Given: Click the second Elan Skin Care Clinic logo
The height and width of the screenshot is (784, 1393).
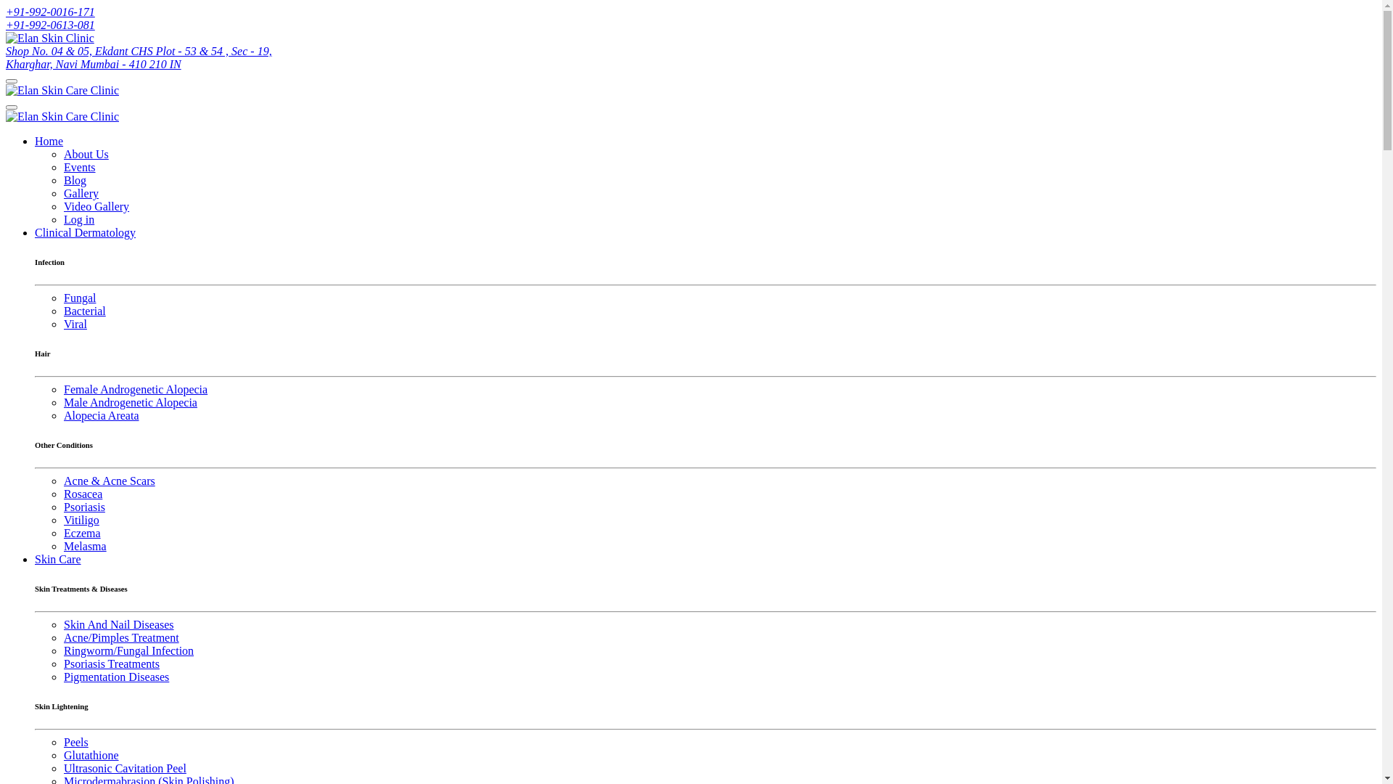Looking at the screenshot, I should click(x=62, y=117).
